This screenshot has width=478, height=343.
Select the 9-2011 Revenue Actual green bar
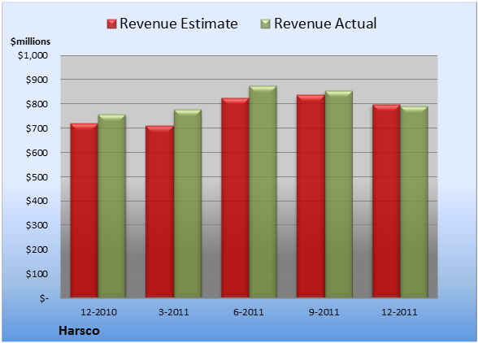tap(338, 194)
